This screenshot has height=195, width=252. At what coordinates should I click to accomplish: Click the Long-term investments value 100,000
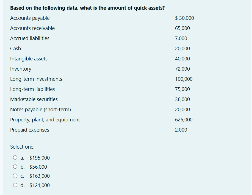coord(184,79)
